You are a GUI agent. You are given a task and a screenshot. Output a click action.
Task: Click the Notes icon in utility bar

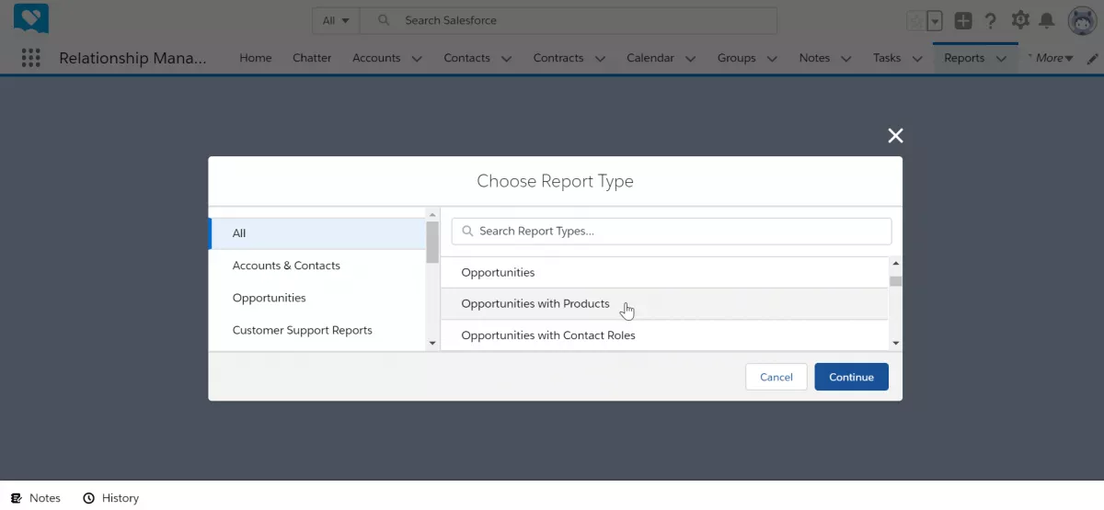point(16,498)
